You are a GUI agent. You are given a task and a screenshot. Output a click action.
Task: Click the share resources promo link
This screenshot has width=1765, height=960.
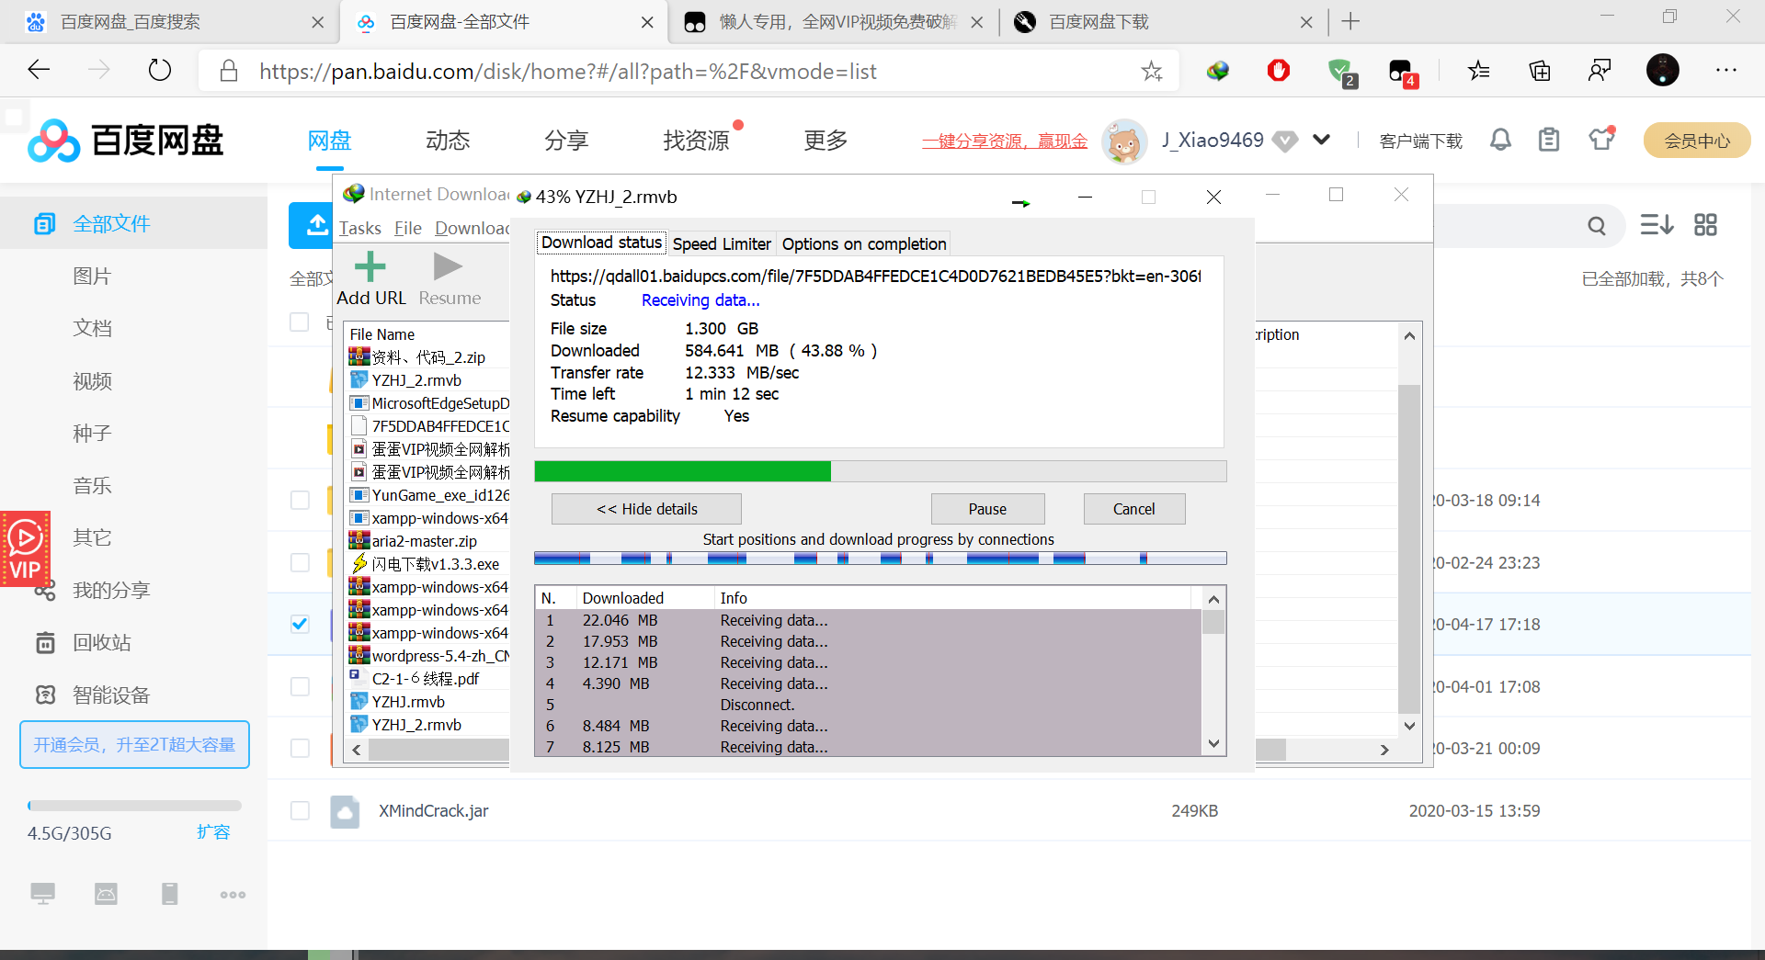(x=1004, y=141)
